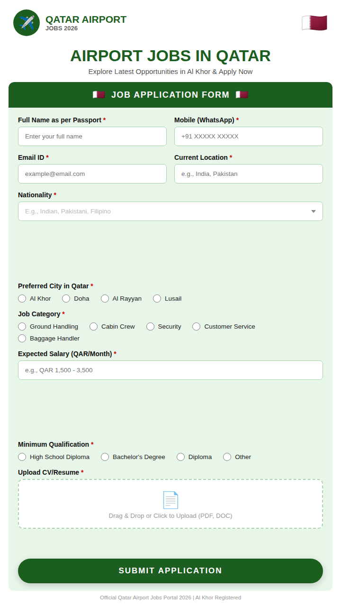This screenshot has width=341, height=607.
Task: Pick Customer Service job category
Action: pyautogui.click(x=197, y=326)
